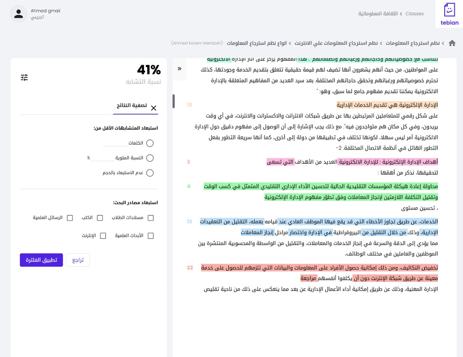Screen dimensions: 463x357
Task: Click source number 18 marker
Action: point(189,105)
